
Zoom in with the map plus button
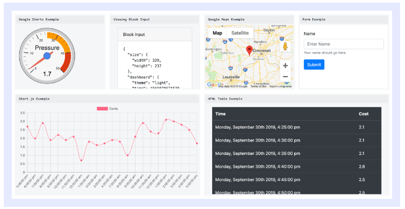(285, 65)
